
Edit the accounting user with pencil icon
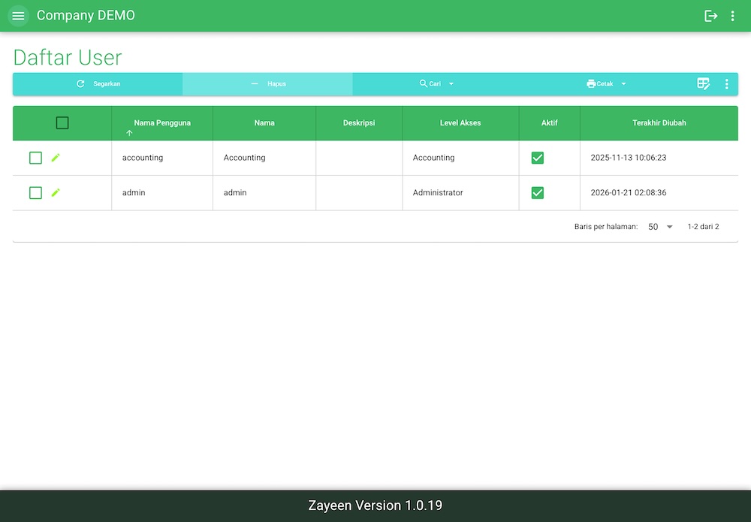click(x=55, y=158)
